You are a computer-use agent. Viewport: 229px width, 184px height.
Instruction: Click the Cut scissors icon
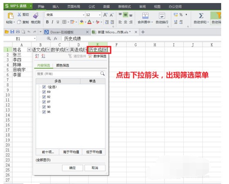[19, 14]
